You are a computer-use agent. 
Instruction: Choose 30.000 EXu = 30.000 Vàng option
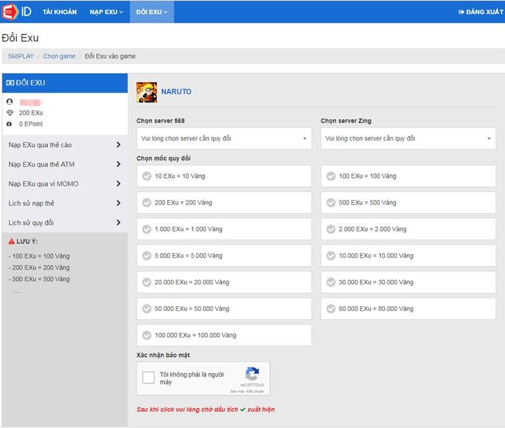(x=408, y=282)
